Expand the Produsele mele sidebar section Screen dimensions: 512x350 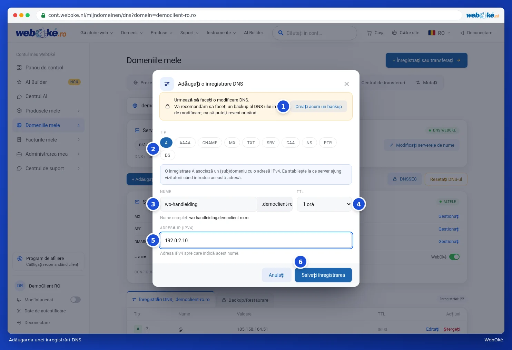coord(48,111)
